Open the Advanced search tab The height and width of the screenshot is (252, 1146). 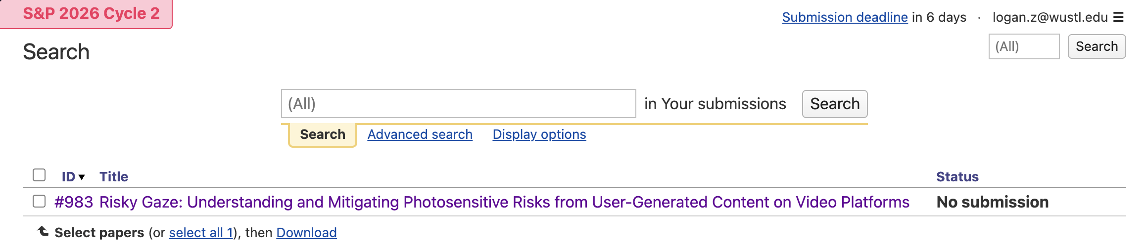coord(420,134)
